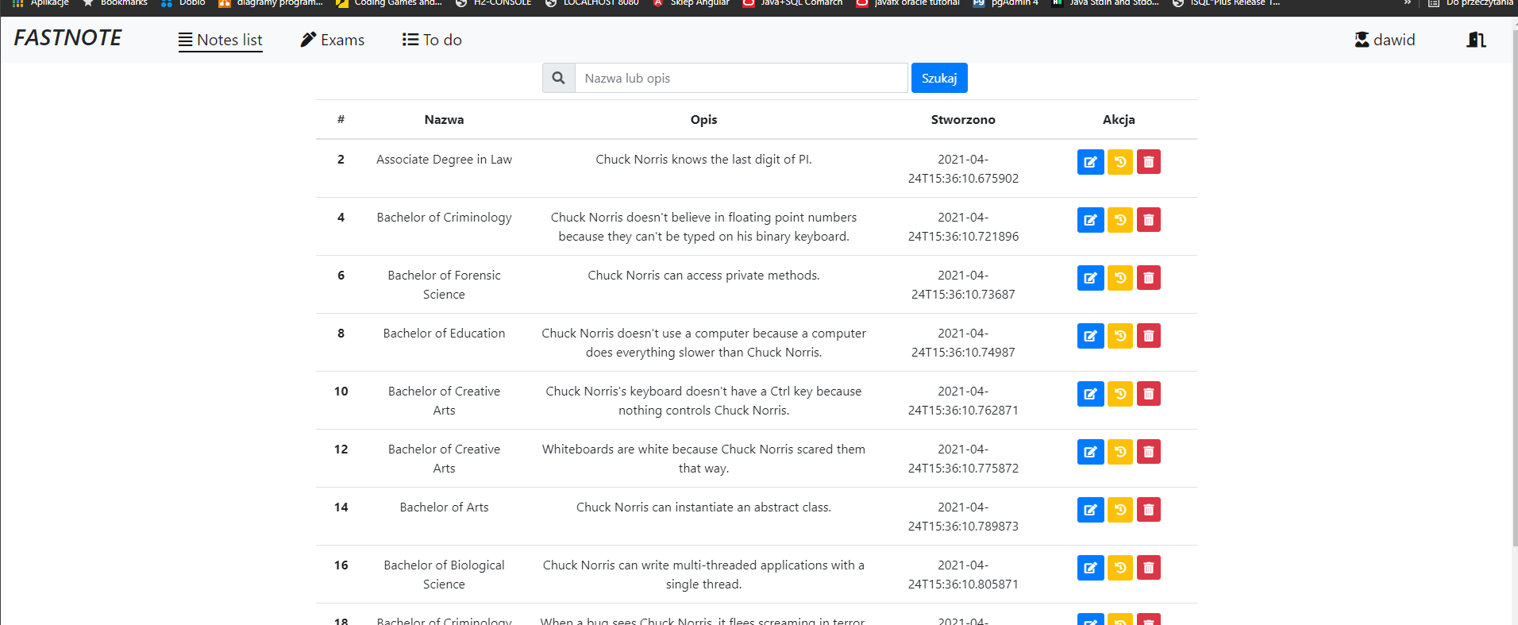The height and width of the screenshot is (625, 1518).
Task: Click yellow history icon for note 12
Action: click(1119, 452)
